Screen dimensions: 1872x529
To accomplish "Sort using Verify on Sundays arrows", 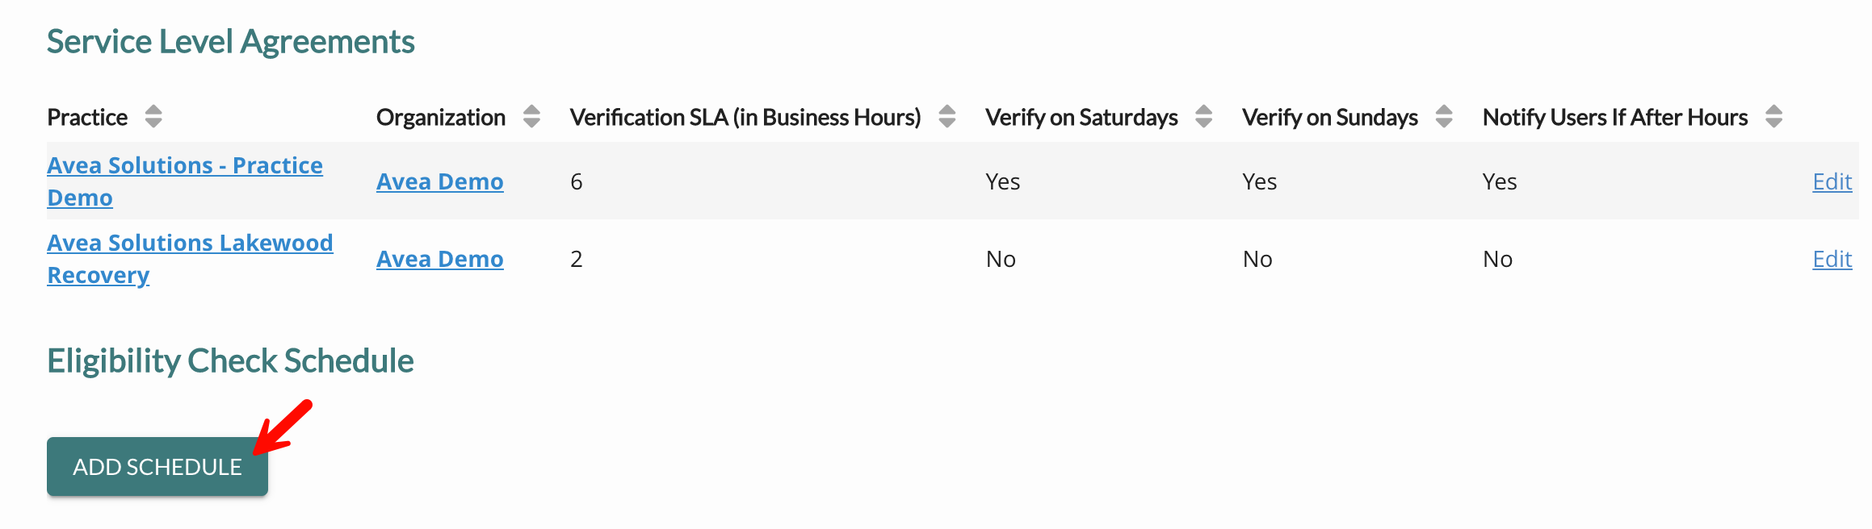I will click(x=1444, y=117).
